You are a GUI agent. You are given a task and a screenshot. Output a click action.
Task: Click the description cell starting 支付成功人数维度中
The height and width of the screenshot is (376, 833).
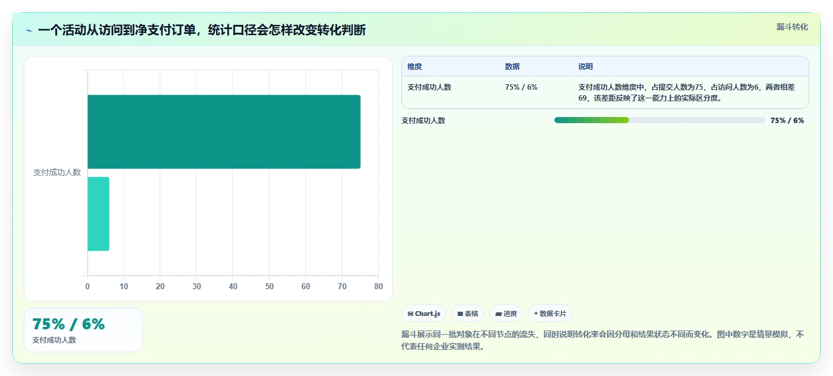[x=686, y=93]
